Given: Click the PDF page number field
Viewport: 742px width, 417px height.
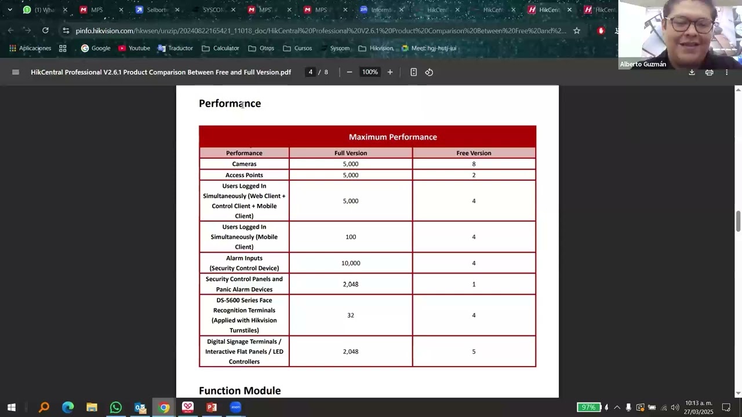Looking at the screenshot, I should coord(310,72).
